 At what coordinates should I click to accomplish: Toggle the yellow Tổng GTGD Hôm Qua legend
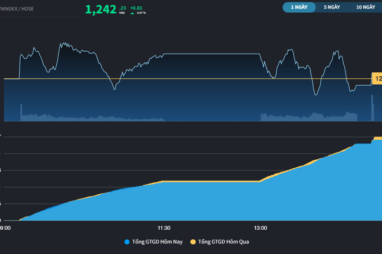(220, 242)
